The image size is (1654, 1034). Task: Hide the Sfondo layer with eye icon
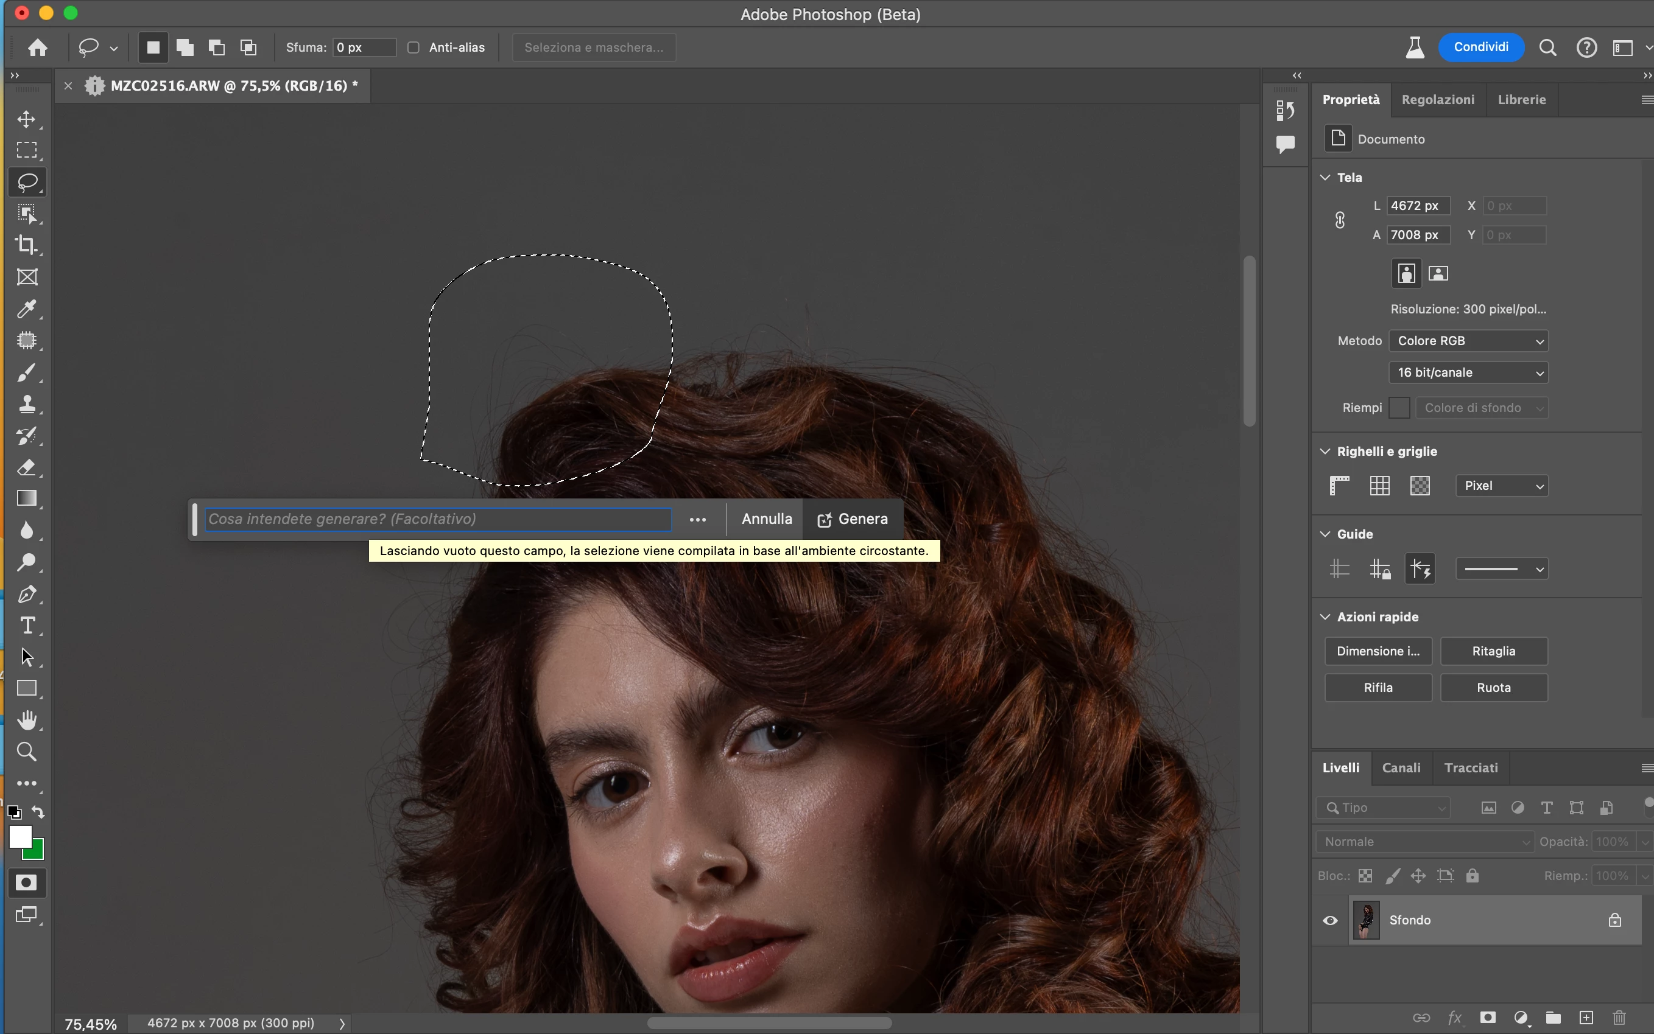(1329, 920)
